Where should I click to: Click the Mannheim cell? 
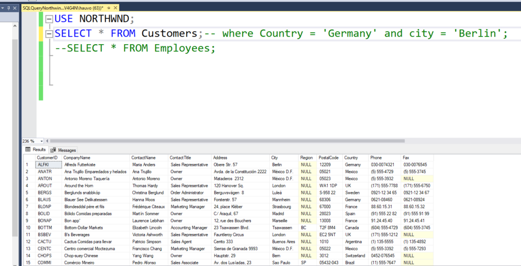[x=284, y=199]
